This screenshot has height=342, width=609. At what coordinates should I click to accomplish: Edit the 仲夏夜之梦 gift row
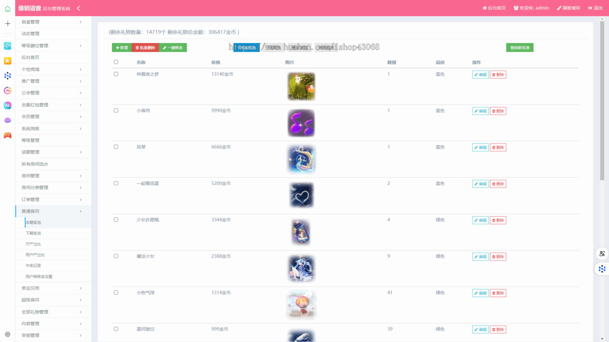click(480, 74)
